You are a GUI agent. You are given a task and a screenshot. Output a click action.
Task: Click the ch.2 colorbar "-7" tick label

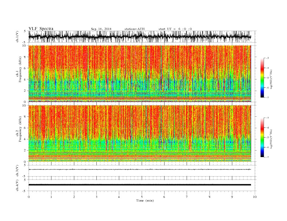coord(267,157)
